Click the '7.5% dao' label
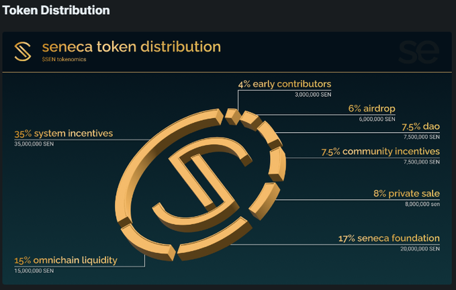The height and width of the screenshot is (290, 456). point(420,127)
